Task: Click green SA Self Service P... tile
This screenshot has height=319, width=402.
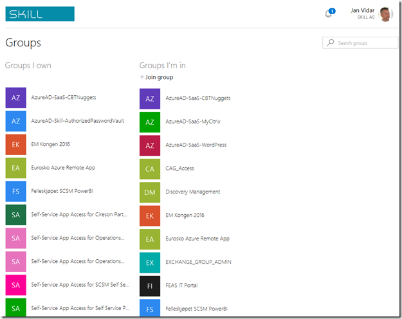Action: coord(16,307)
